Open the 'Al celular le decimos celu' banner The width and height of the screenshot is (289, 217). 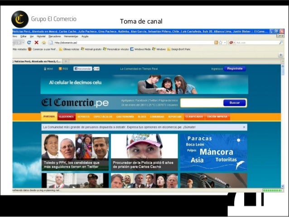pyautogui.click(x=144, y=84)
